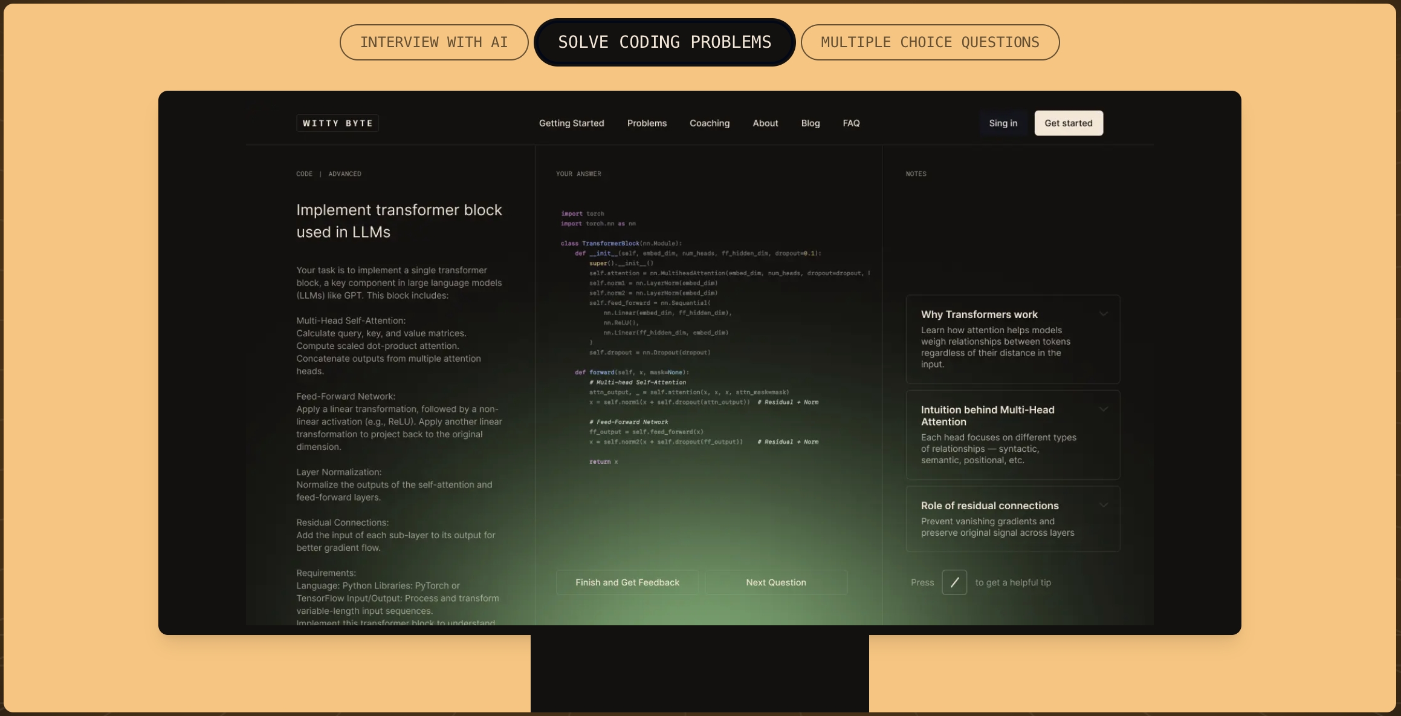Viewport: 1401px width, 716px height.
Task: Visit the Blog
Action: coord(811,123)
